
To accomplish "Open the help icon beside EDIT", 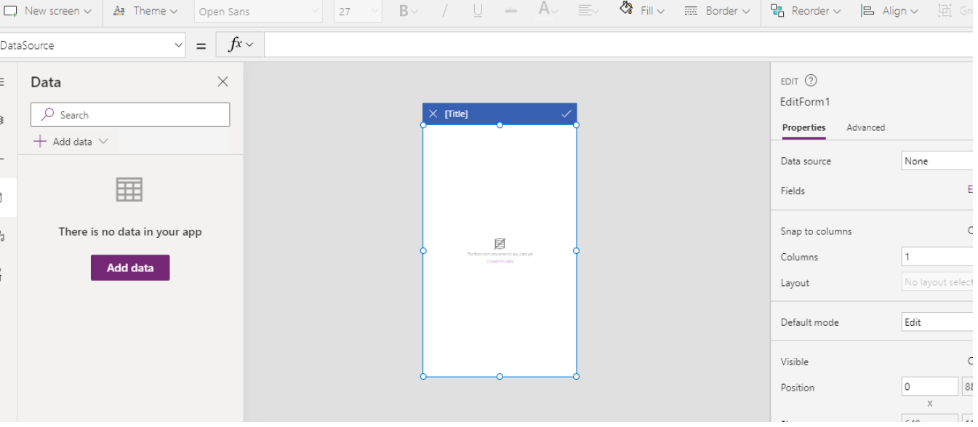I will coord(811,81).
